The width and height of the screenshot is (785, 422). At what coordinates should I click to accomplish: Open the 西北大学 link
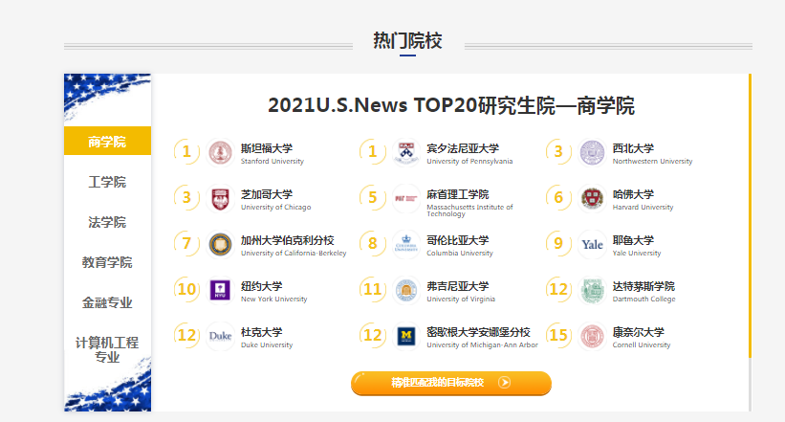(633, 148)
